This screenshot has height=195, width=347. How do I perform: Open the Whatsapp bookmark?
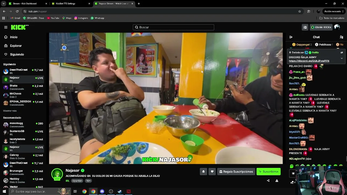97,18
